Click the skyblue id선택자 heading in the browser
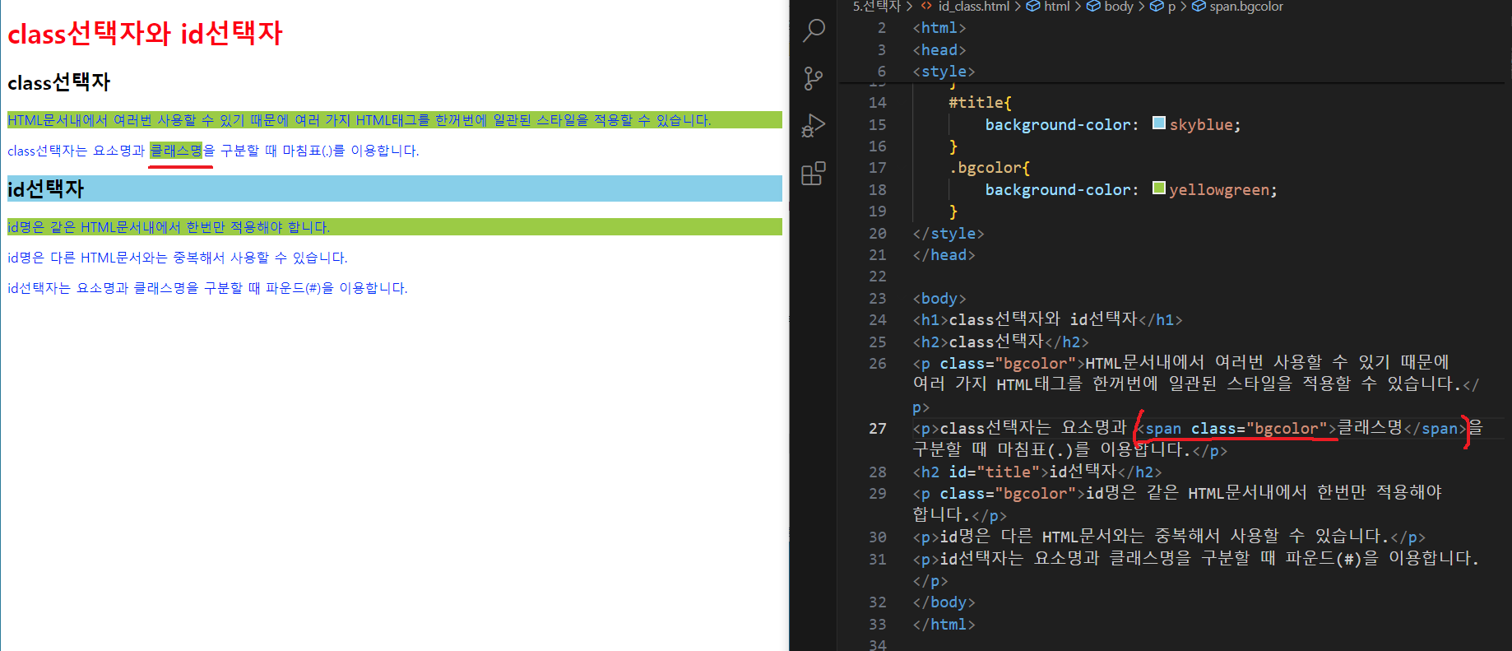The image size is (1512, 651). pos(395,188)
